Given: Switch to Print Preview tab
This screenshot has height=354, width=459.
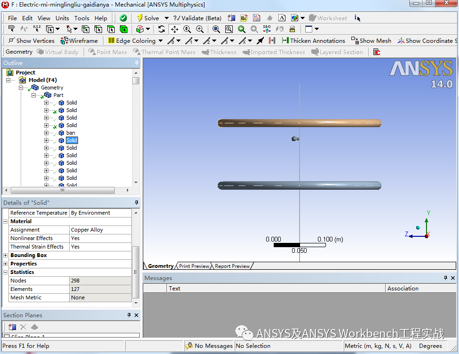Looking at the screenshot, I should point(194,266).
